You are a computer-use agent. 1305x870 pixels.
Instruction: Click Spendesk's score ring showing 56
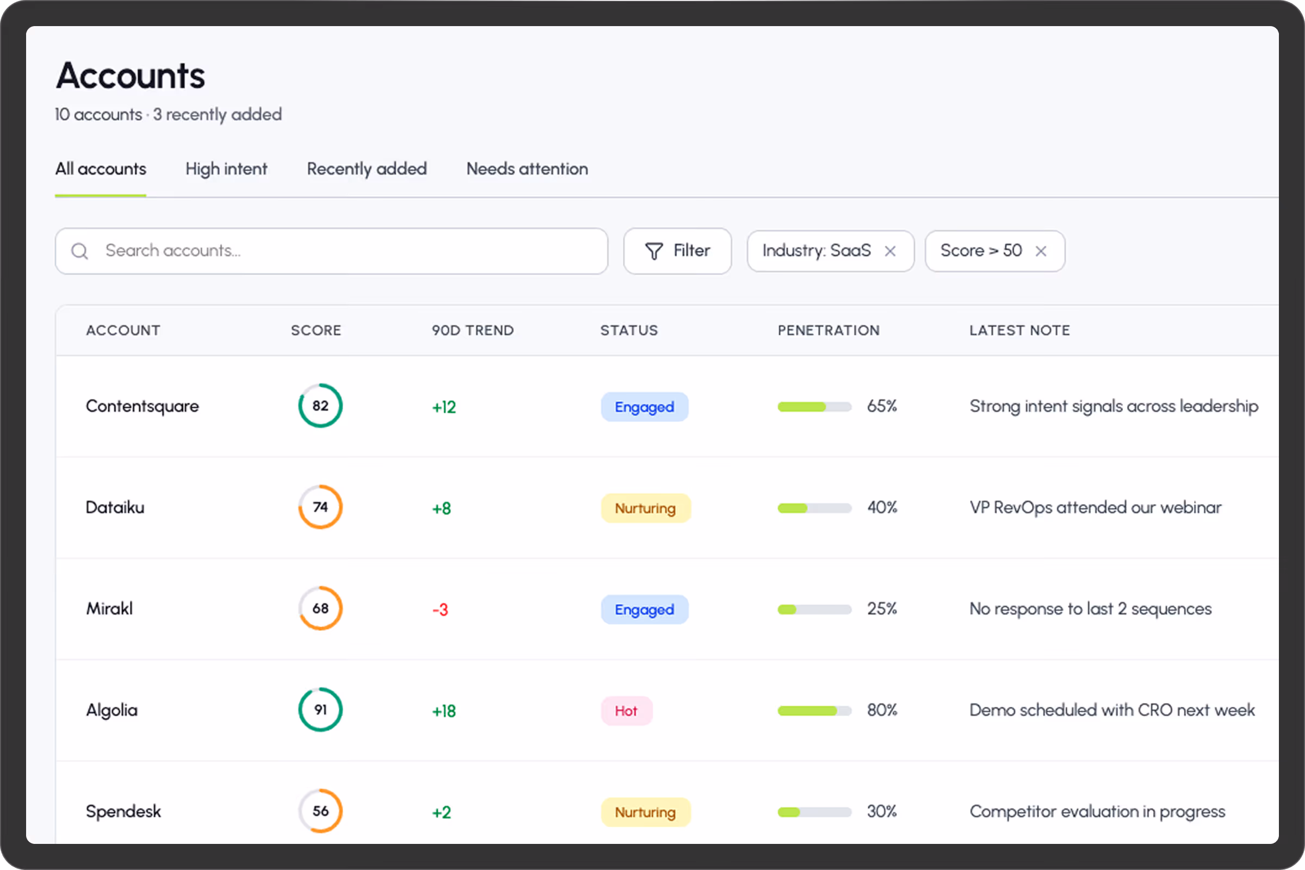click(320, 811)
